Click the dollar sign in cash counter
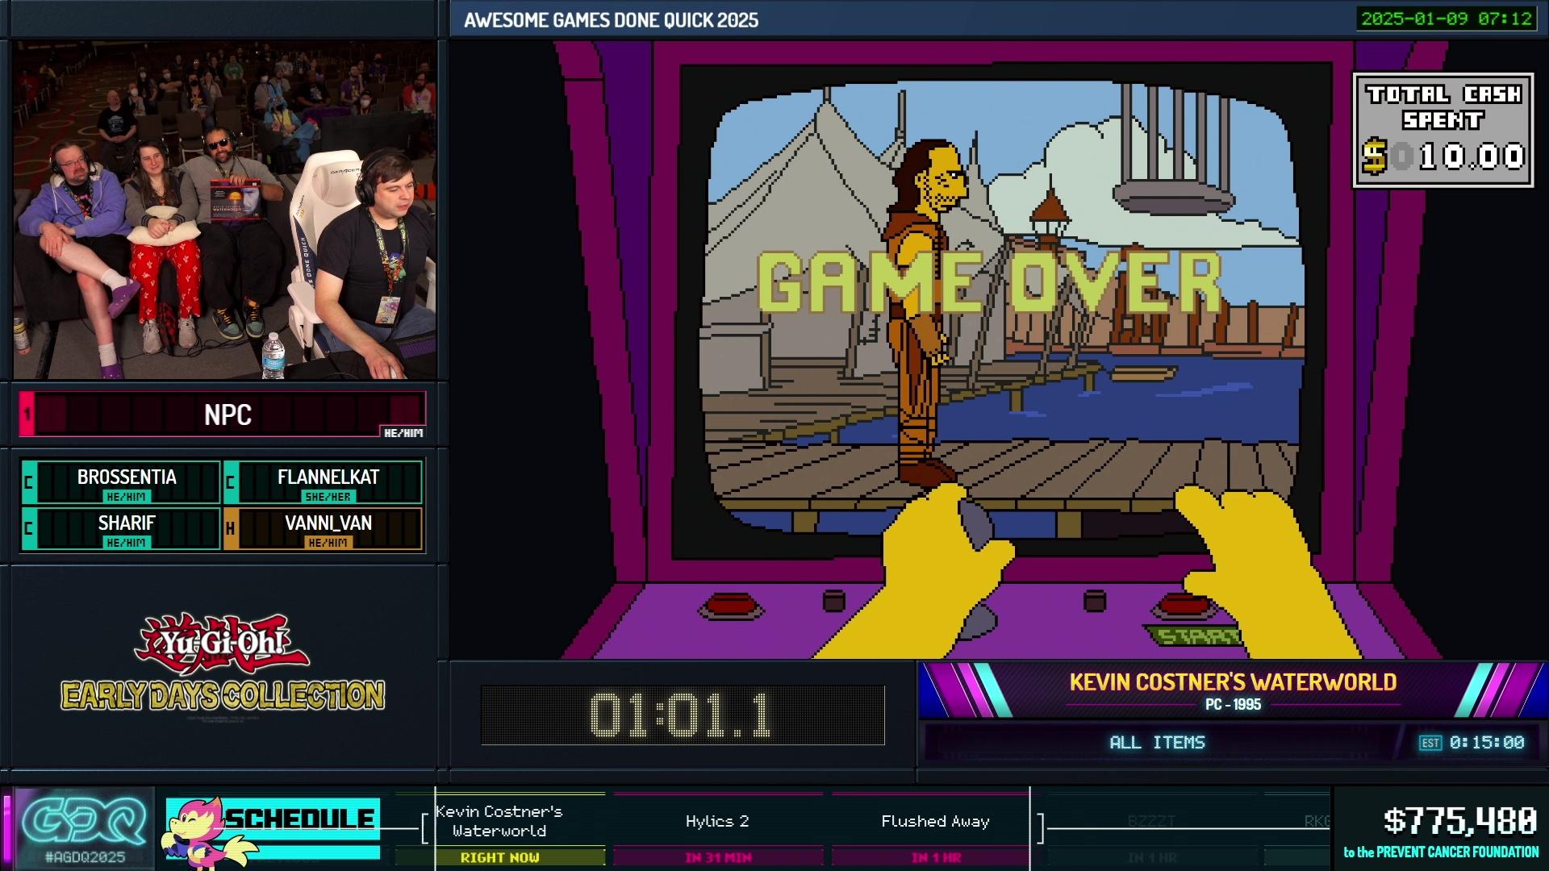This screenshot has width=1549, height=871. point(1375,156)
